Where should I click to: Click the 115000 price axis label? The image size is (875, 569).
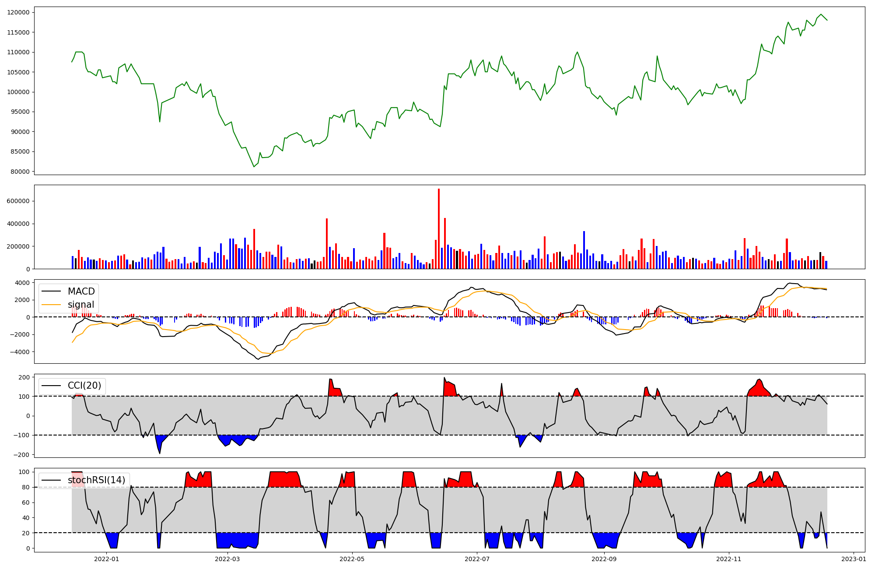(18, 32)
